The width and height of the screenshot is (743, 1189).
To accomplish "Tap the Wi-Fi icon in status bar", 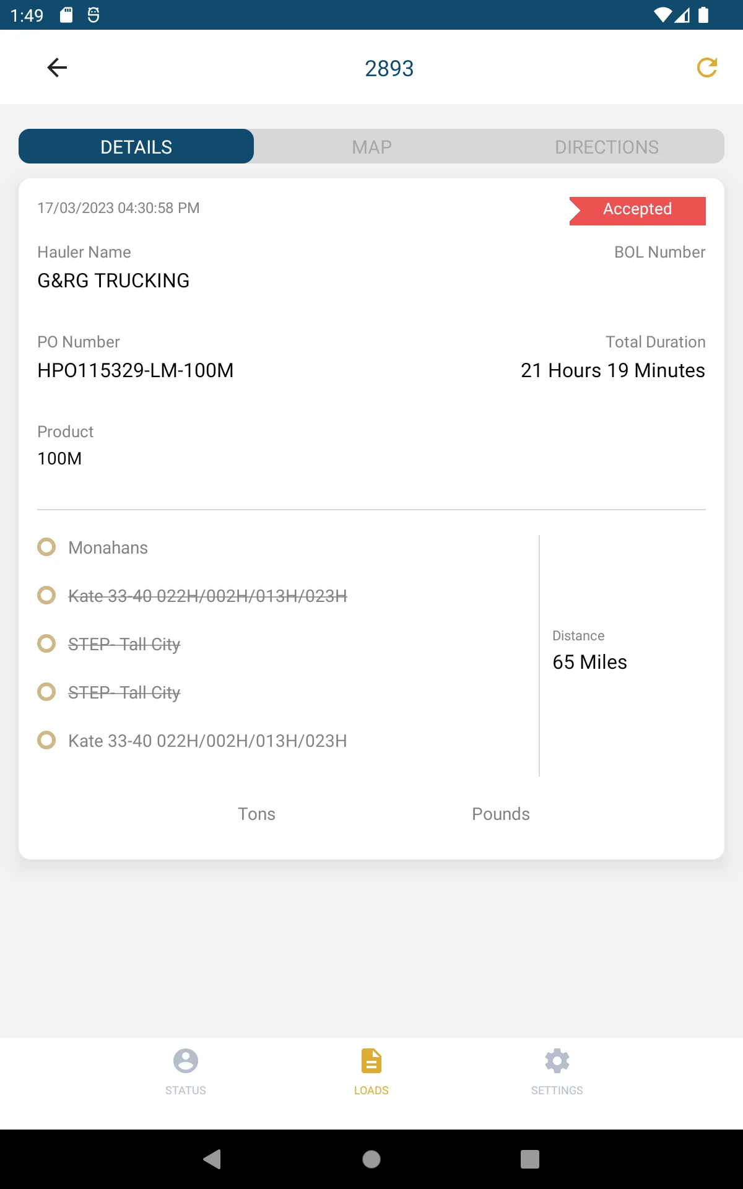I will pos(663,15).
